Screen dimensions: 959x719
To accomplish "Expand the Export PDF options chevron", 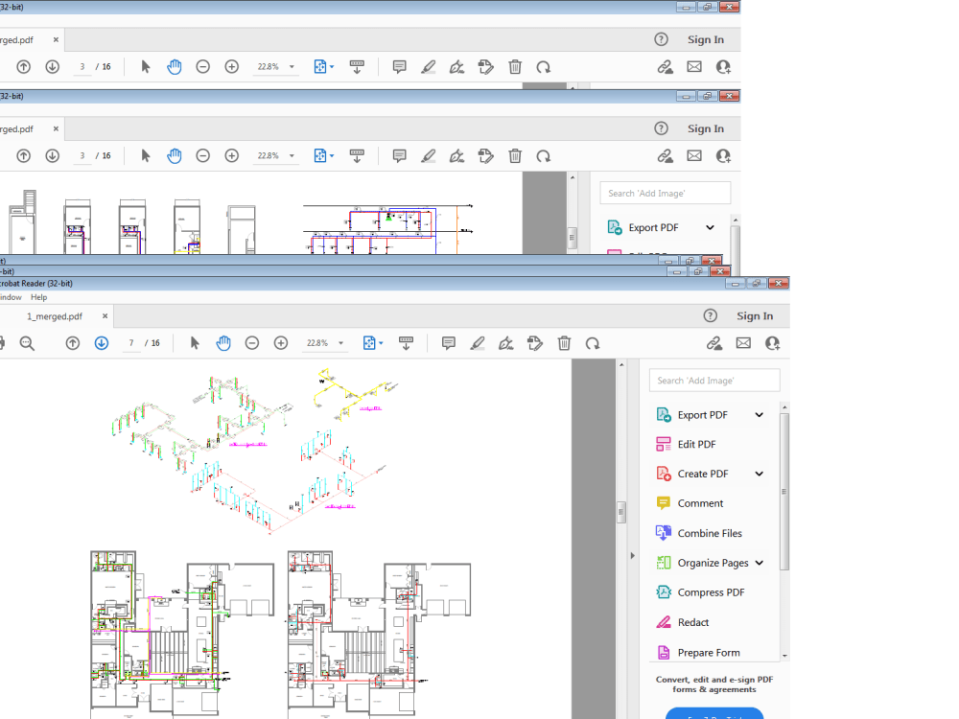I will (x=759, y=414).
